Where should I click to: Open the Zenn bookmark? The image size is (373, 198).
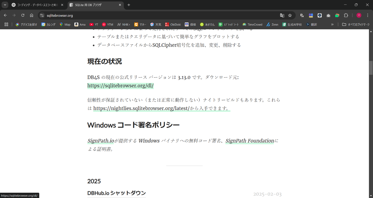pyautogui.click(x=272, y=24)
